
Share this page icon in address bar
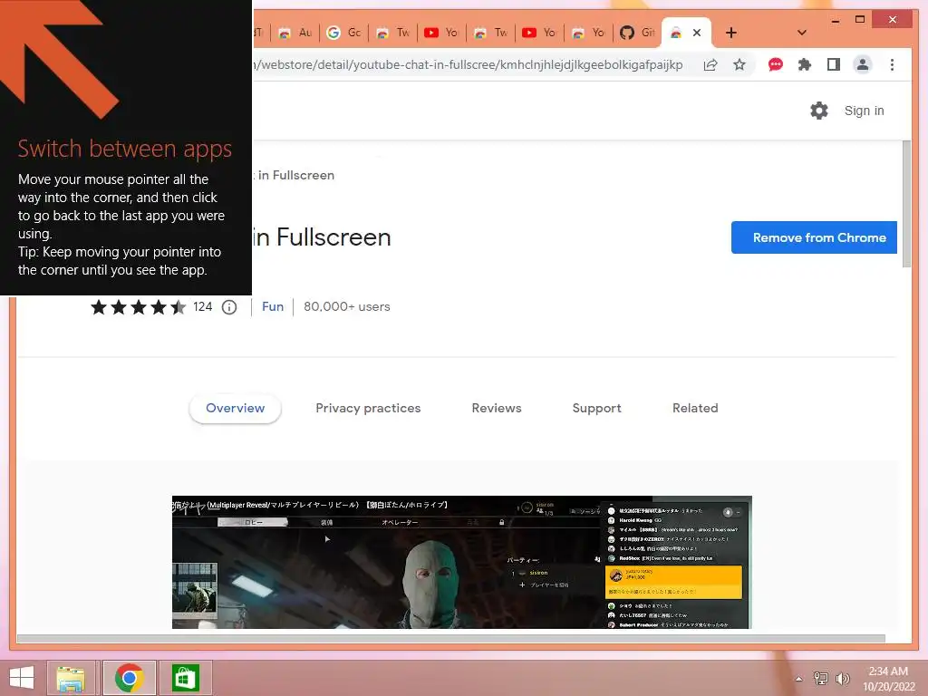710,64
